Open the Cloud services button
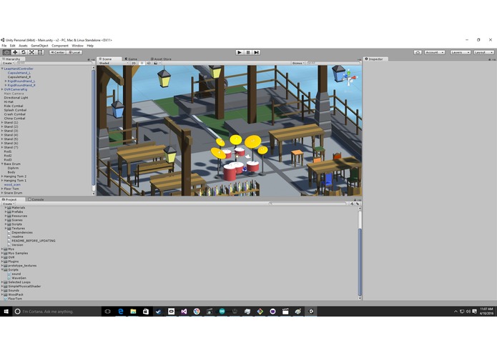The width and height of the screenshot is (497, 353). pyautogui.click(x=418, y=52)
